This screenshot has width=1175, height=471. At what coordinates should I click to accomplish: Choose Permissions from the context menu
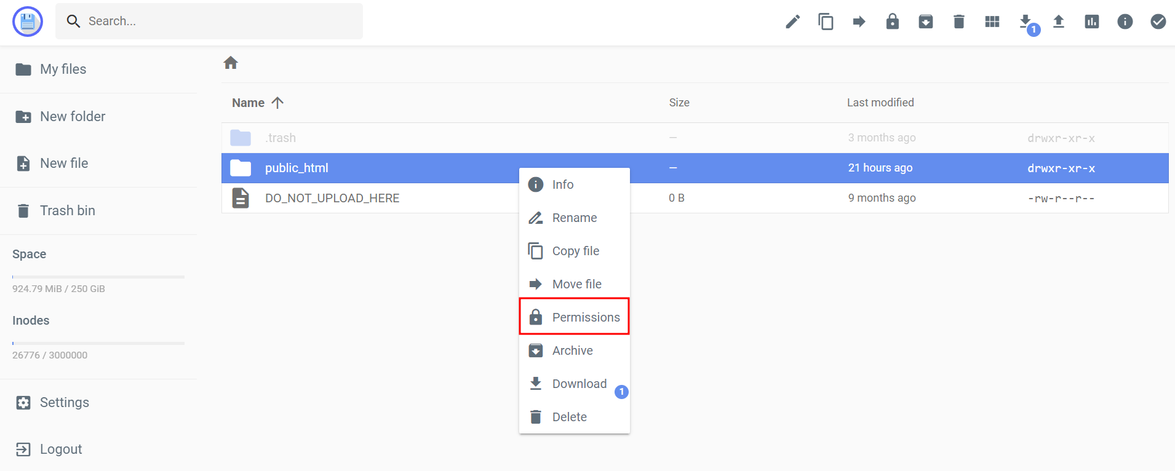click(x=574, y=317)
